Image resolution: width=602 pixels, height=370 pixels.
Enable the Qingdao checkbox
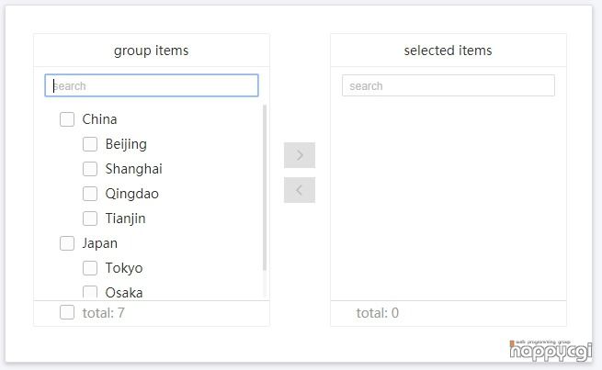pos(90,194)
